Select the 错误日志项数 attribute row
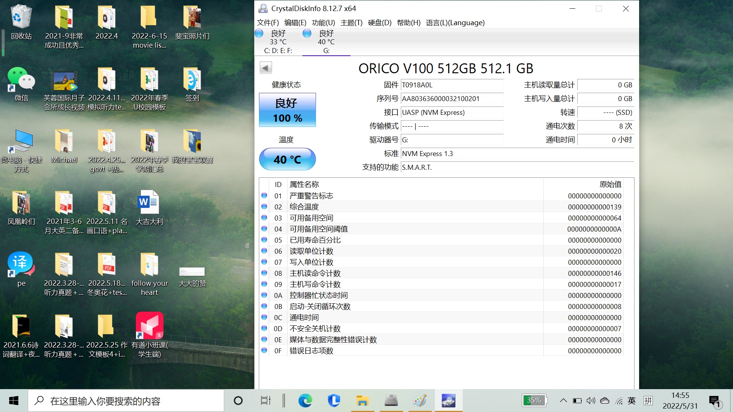Screen dimensions: 733x412 441,351
